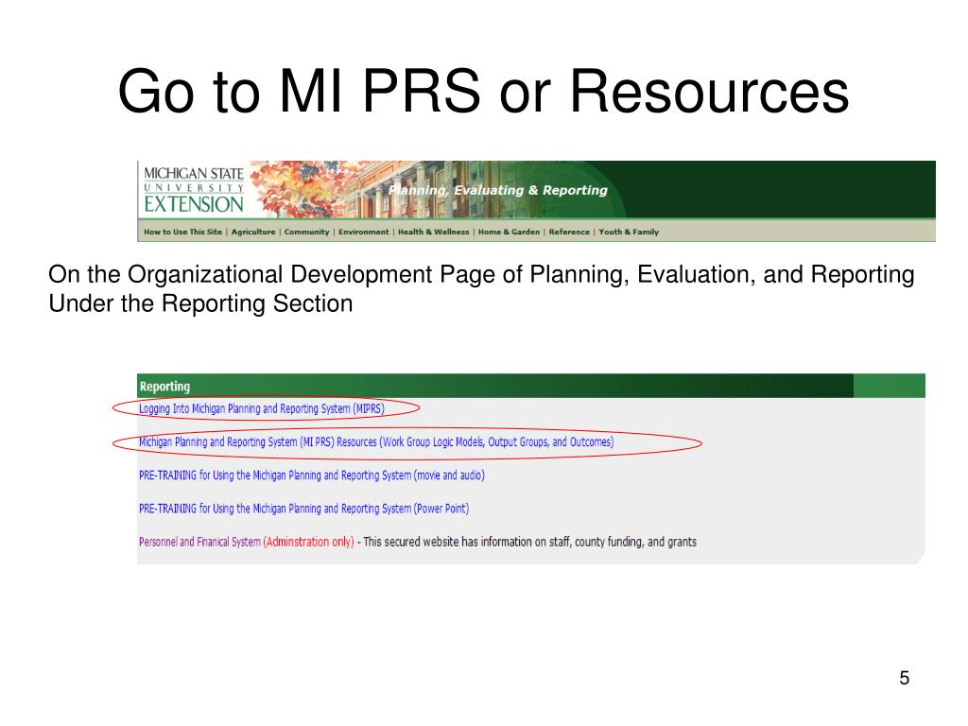Screen dimensions: 968x726
Task: Open the Youth & Family navigation item
Action: [x=629, y=233]
